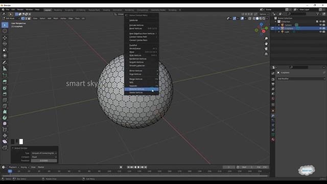Select the Cursor tool
Image resolution: width=327 pixels, height=184 pixels.
(5, 31)
